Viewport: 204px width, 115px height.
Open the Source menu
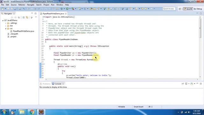14,5
